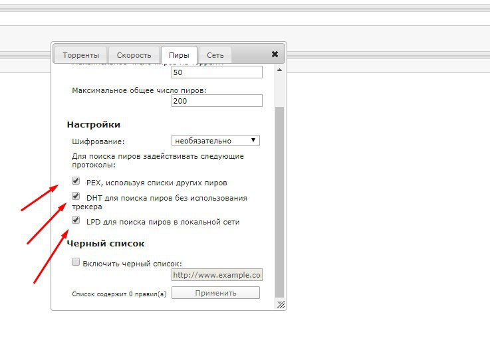Click 'DHT для поиска пиров' label
The image size is (490, 362).
click(160, 202)
